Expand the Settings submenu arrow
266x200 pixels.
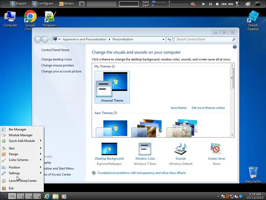click(41, 173)
